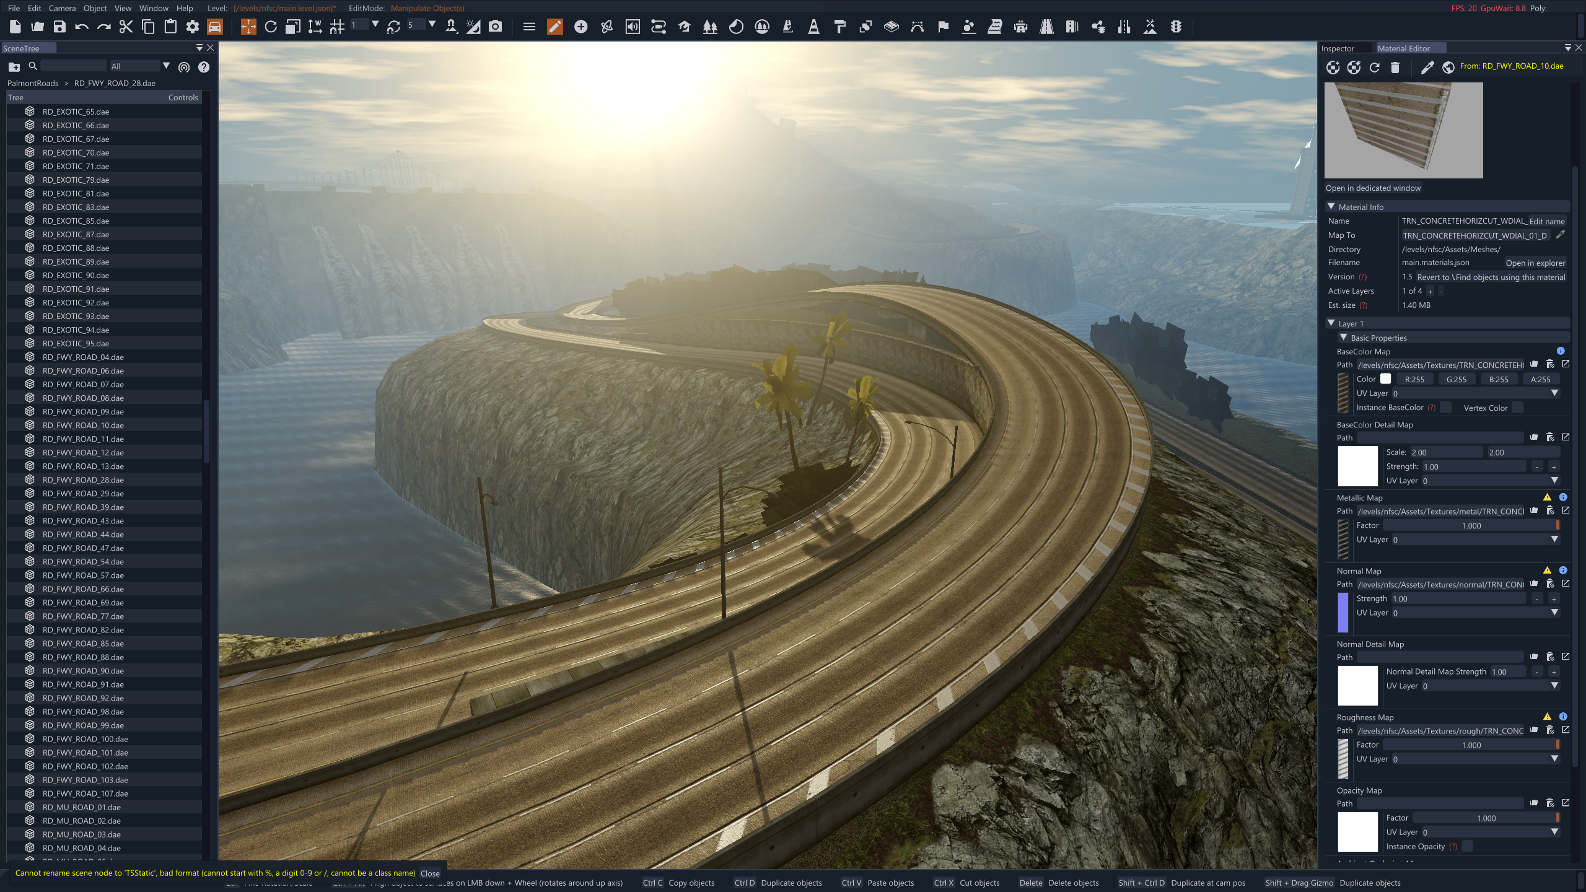Viewport: 1586px width, 892px height.
Task: Click the traffic cone tool icon
Action: 813,27
